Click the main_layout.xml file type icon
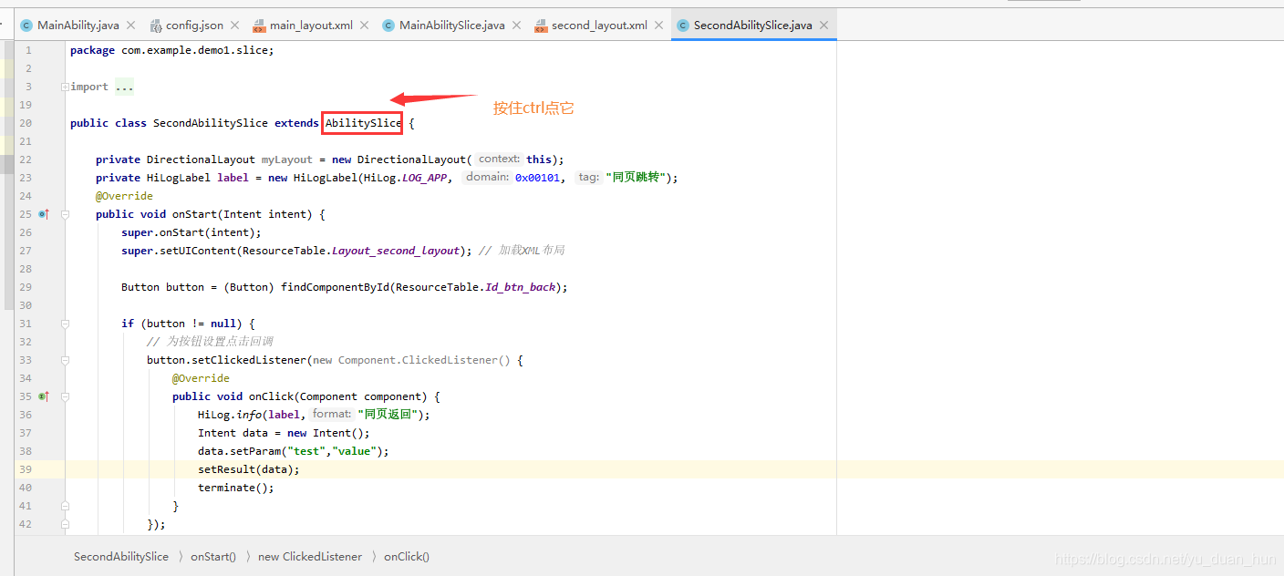This screenshot has width=1284, height=576. pos(259,26)
